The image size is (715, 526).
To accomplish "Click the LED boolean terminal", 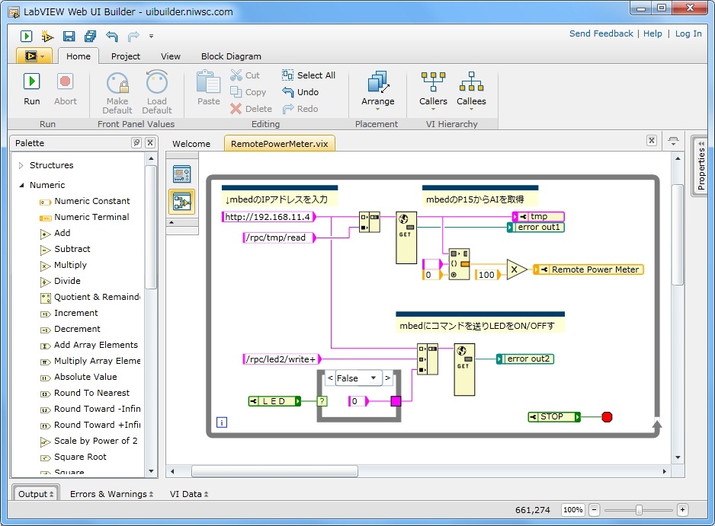I will [x=274, y=401].
